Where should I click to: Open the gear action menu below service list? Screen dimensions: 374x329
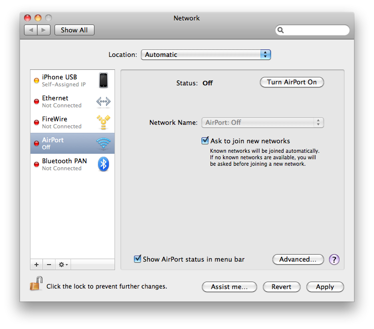tap(63, 265)
